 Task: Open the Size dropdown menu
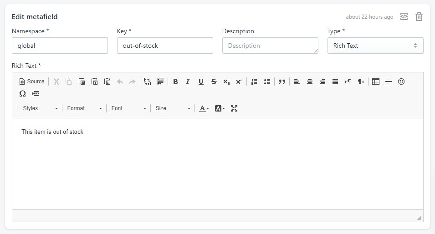coord(173,108)
